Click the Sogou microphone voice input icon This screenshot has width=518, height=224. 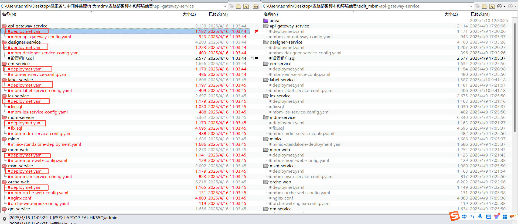coord(480,216)
